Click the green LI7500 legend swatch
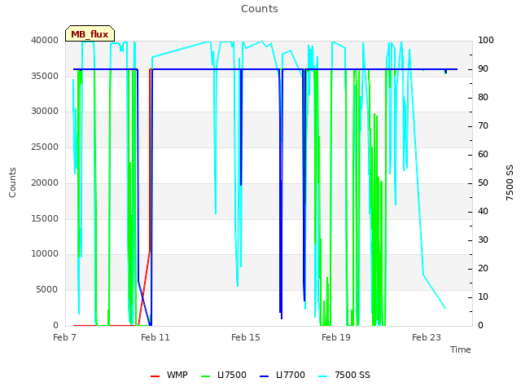Viewport: 521px width, 391px height. [206, 376]
